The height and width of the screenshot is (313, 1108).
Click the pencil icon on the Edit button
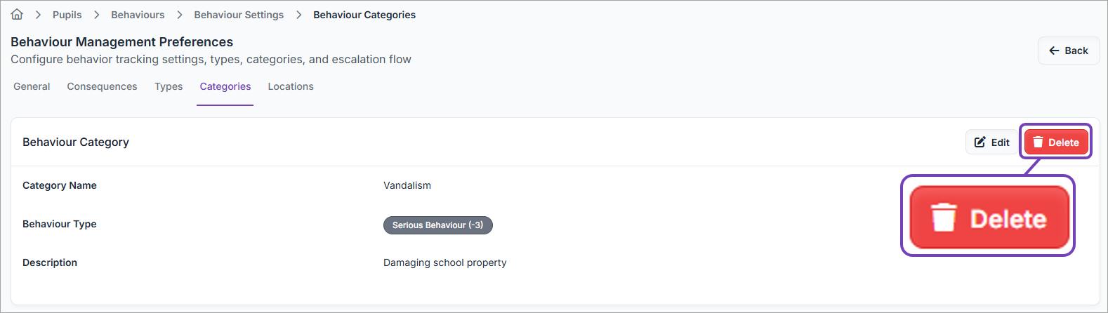coord(980,142)
